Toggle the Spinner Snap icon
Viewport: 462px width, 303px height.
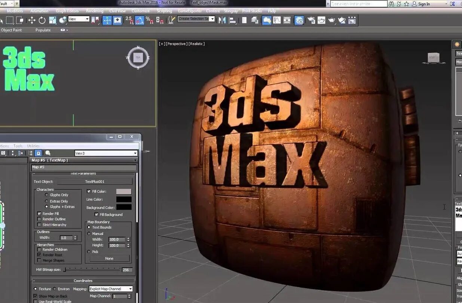point(160,20)
